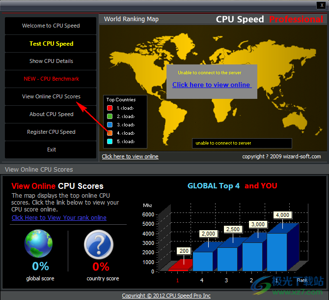Click the Exit button
Screen dimensions: 329x300
tap(51, 150)
